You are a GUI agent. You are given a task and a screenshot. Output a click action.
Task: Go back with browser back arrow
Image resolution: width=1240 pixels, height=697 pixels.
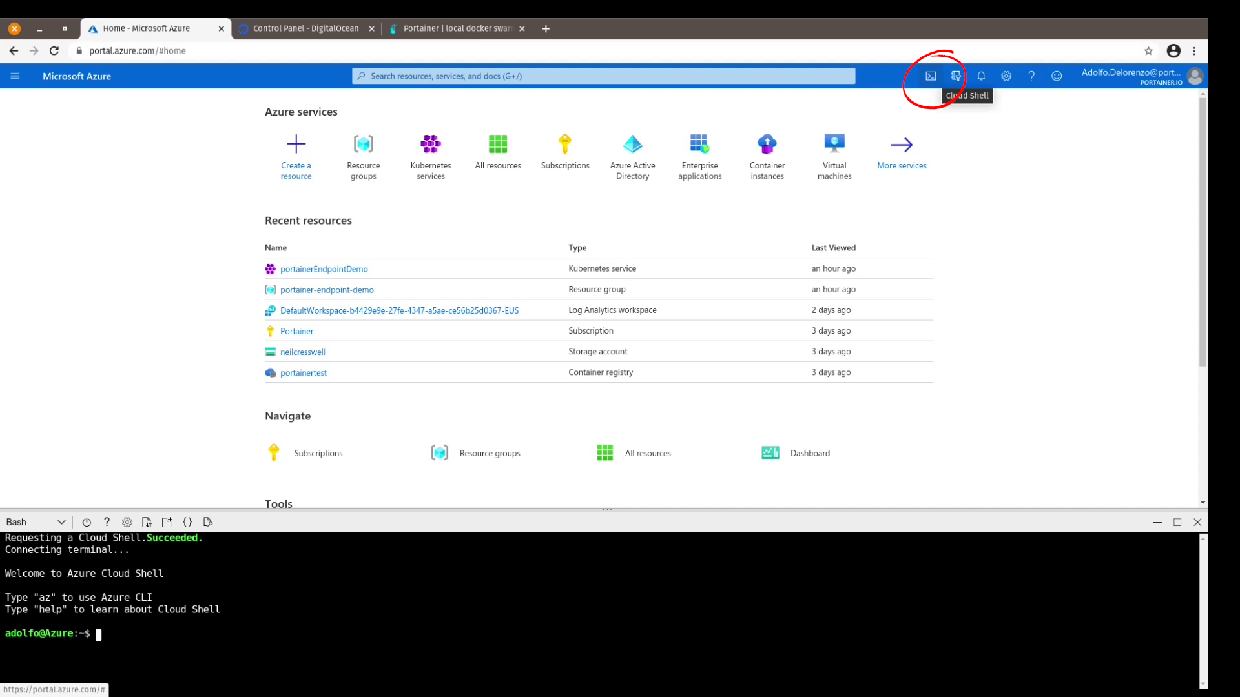click(x=14, y=51)
